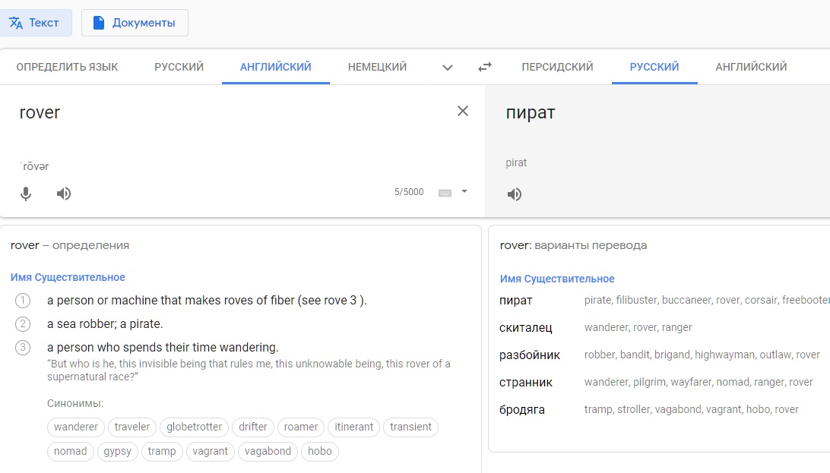Expand more source languages chevron

click(x=447, y=67)
